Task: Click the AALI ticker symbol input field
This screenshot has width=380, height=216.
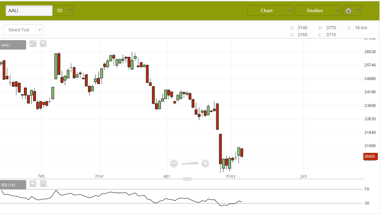Action: [x=29, y=11]
